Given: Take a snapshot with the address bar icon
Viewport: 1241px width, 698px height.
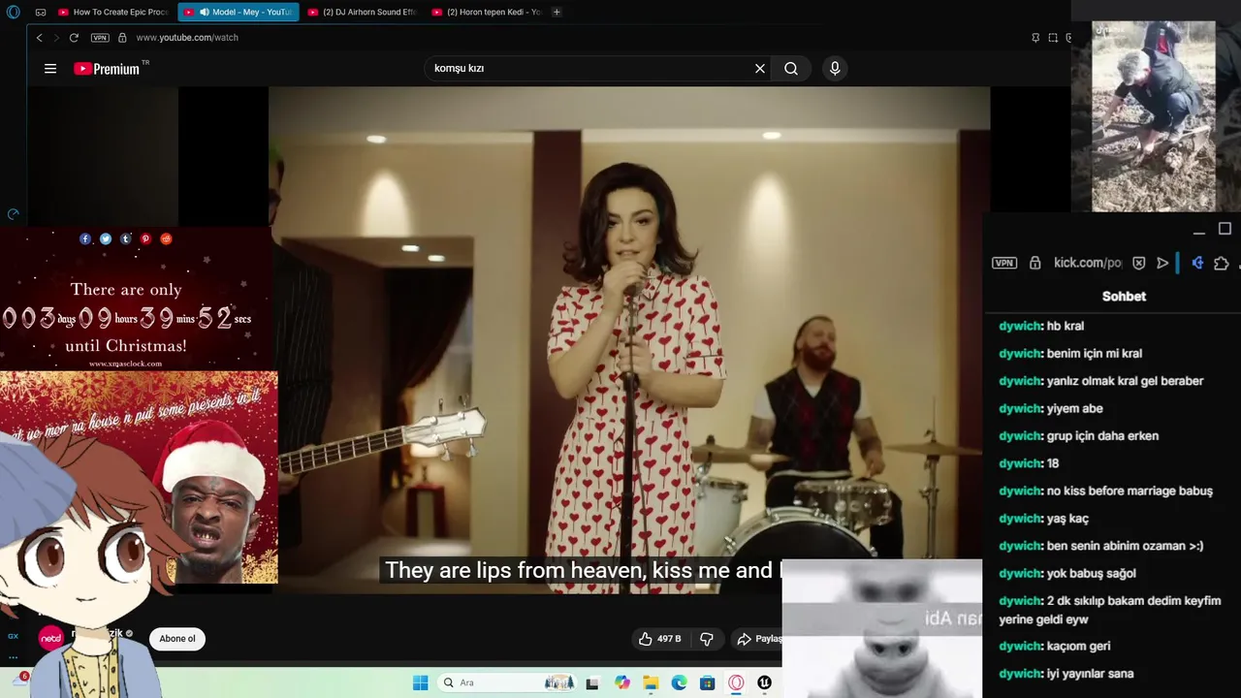Looking at the screenshot, I should [x=1053, y=38].
